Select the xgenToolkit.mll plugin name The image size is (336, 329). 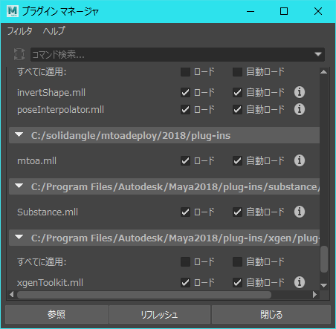(x=50, y=282)
